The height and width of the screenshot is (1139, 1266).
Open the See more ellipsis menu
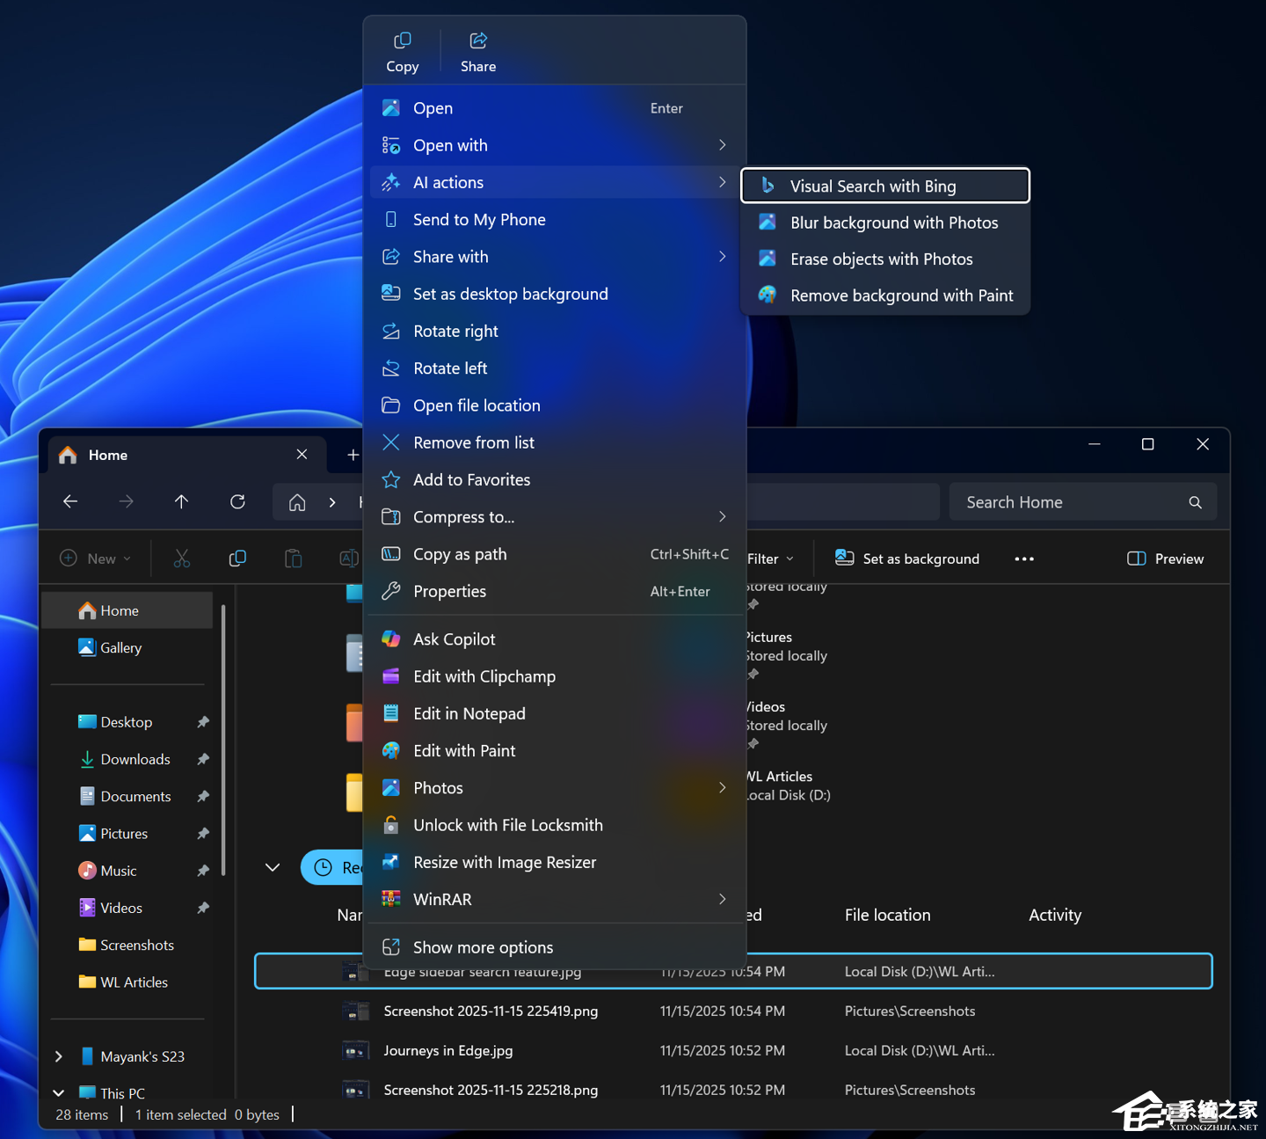1024,559
